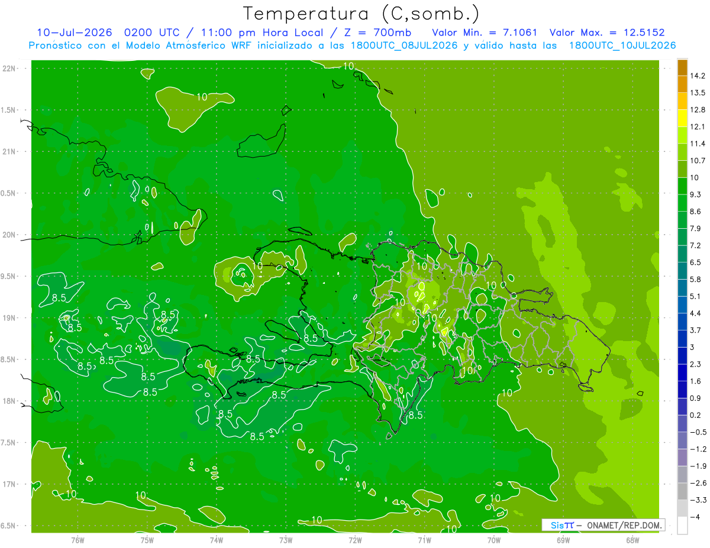This screenshot has height=548, width=710.
Task: Click the yellow colorbar swatch between 12.1 and 12.8
Action: coord(682,118)
